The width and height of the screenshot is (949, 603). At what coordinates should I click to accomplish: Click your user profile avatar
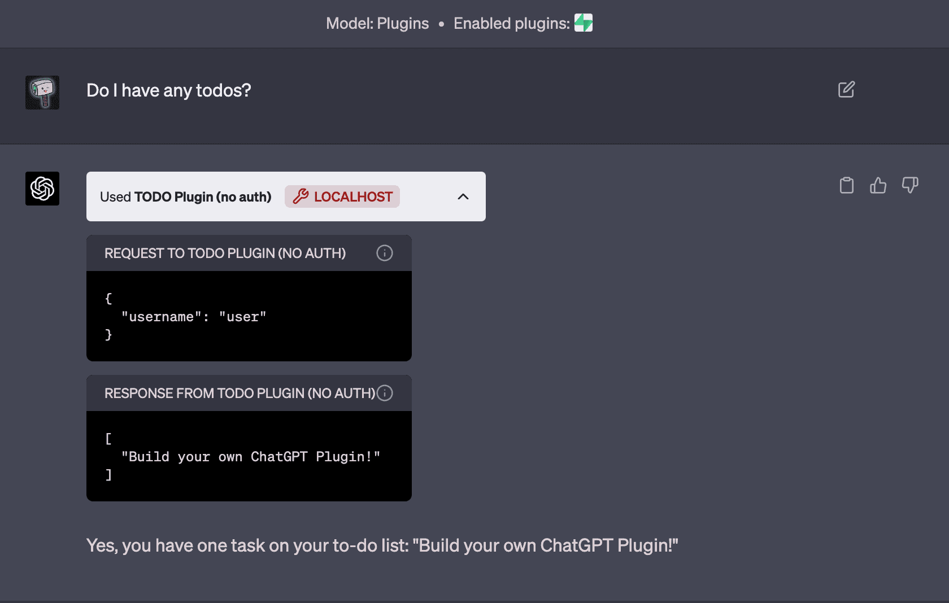pos(42,92)
